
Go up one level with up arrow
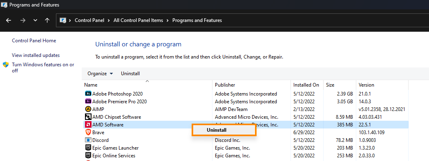(x=47, y=20)
